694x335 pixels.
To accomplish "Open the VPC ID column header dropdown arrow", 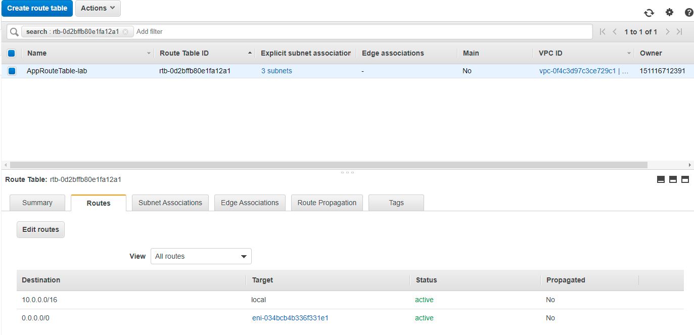I will pyautogui.click(x=629, y=53).
